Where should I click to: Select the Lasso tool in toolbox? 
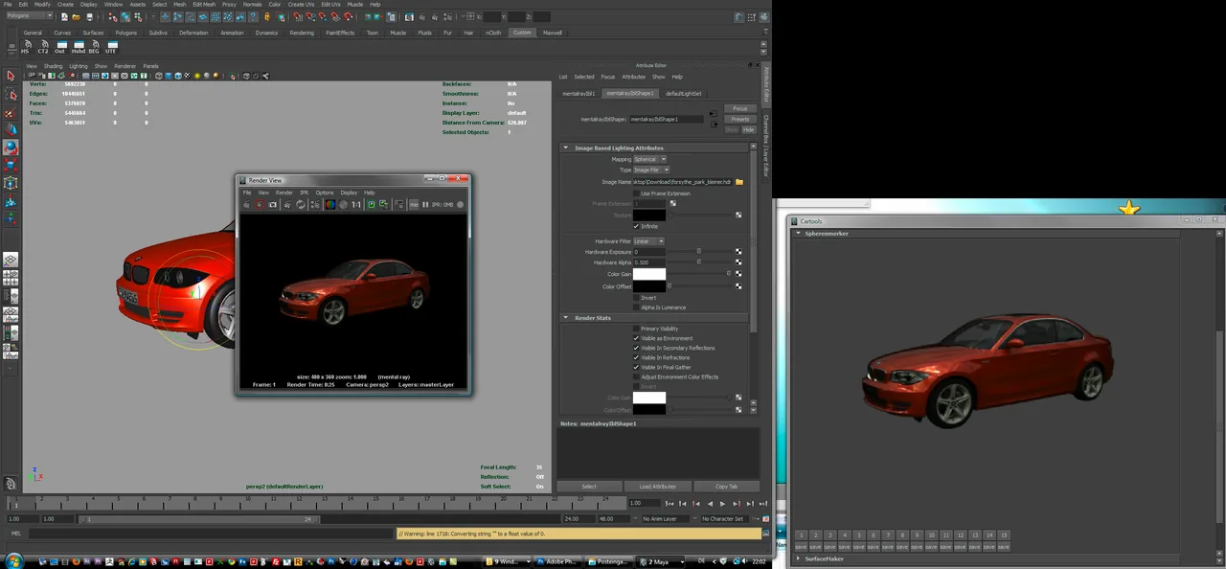[x=11, y=95]
